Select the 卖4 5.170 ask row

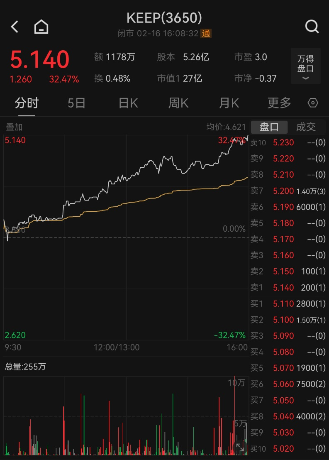point(288,240)
